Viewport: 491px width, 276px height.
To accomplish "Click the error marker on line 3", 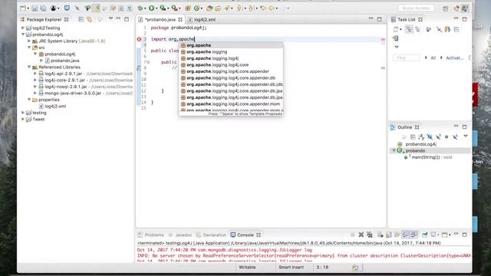I will [x=139, y=39].
